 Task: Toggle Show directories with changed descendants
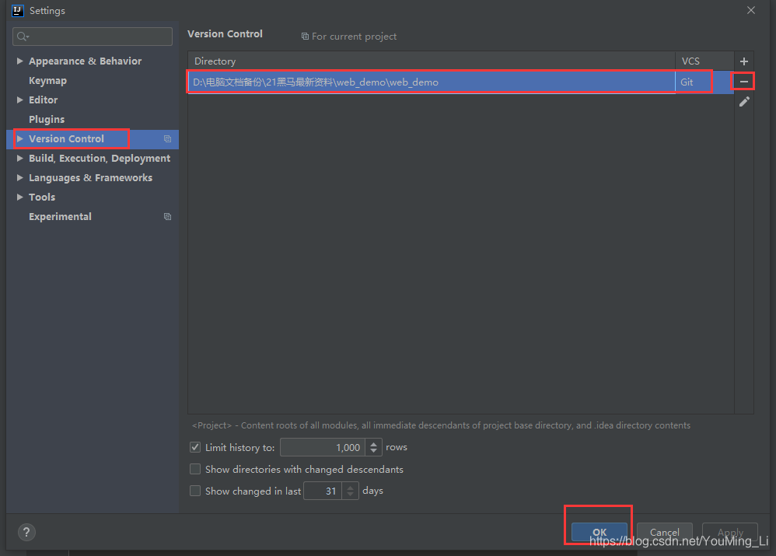[195, 470]
